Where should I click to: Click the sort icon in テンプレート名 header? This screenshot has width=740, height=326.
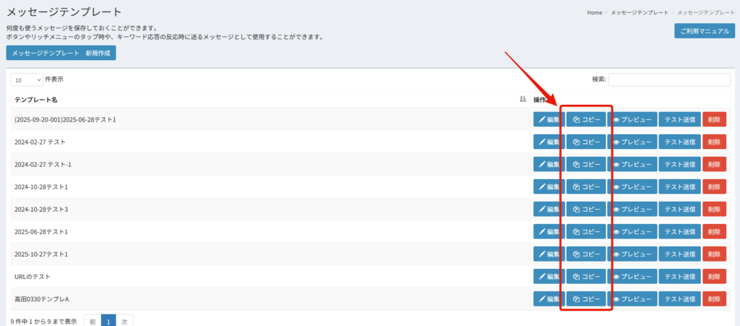point(522,100)
